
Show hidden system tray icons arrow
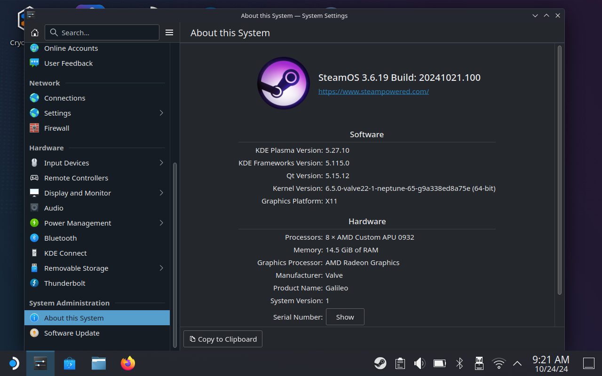517,363
